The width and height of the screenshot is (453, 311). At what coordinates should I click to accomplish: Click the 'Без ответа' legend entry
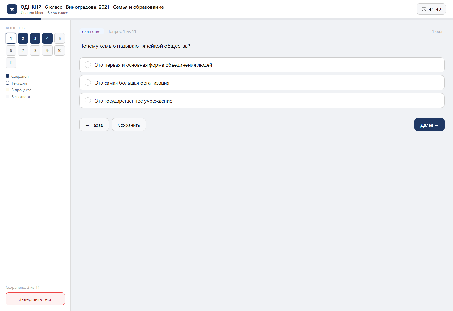[18, 97]
